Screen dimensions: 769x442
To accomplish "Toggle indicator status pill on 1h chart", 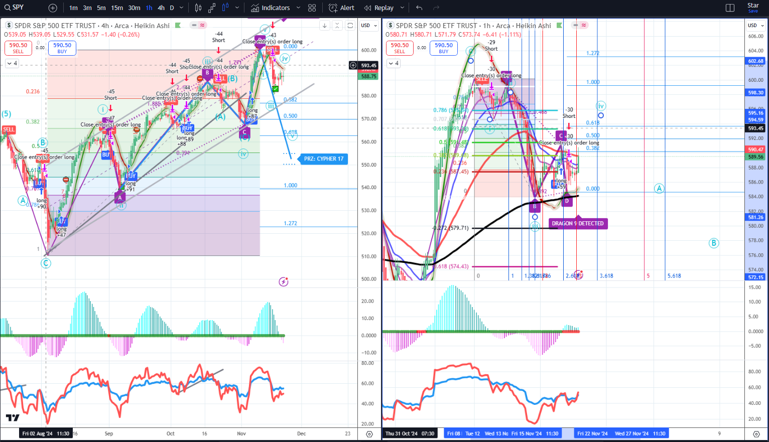I will coord(580,26).
